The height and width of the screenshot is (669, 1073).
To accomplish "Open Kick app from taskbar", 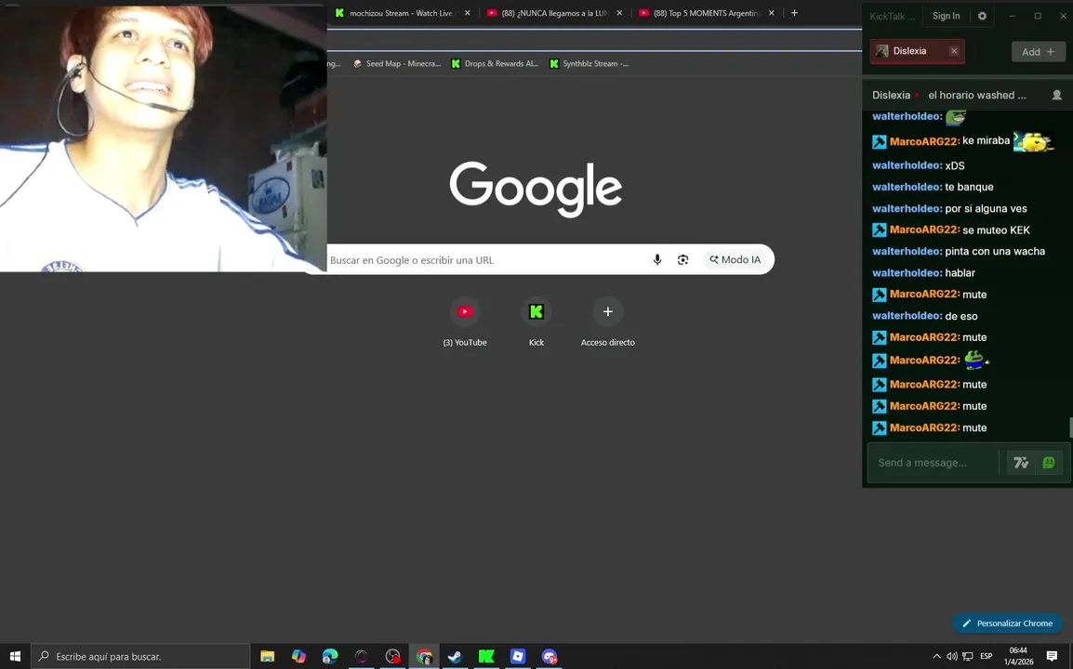I will pos(486,657).
